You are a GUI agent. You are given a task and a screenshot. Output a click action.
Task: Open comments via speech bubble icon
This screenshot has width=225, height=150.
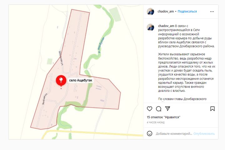pyautogui.click(x=158, y=109)
